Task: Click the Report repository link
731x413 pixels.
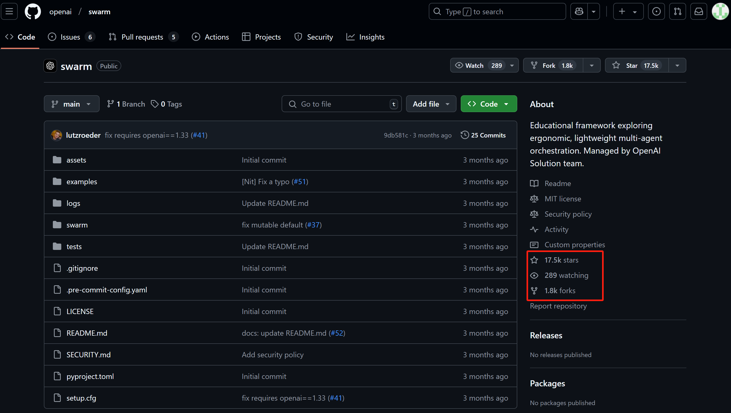Action: pos(558,306)
